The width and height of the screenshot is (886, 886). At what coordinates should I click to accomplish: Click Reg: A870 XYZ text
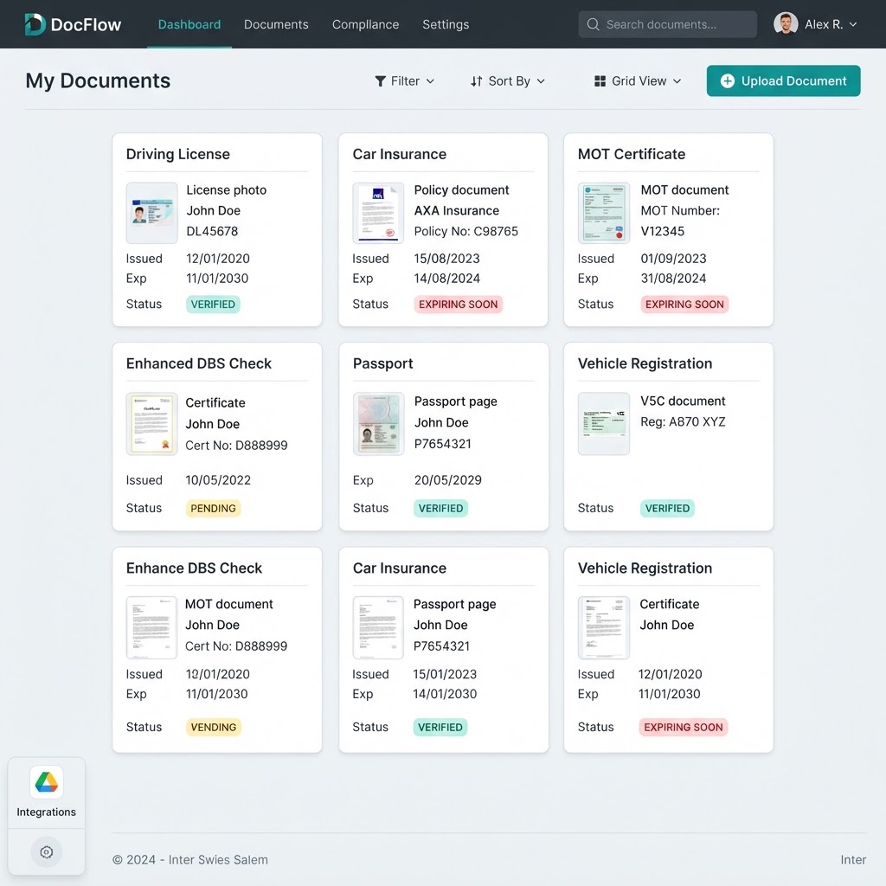tap(683, 421)
